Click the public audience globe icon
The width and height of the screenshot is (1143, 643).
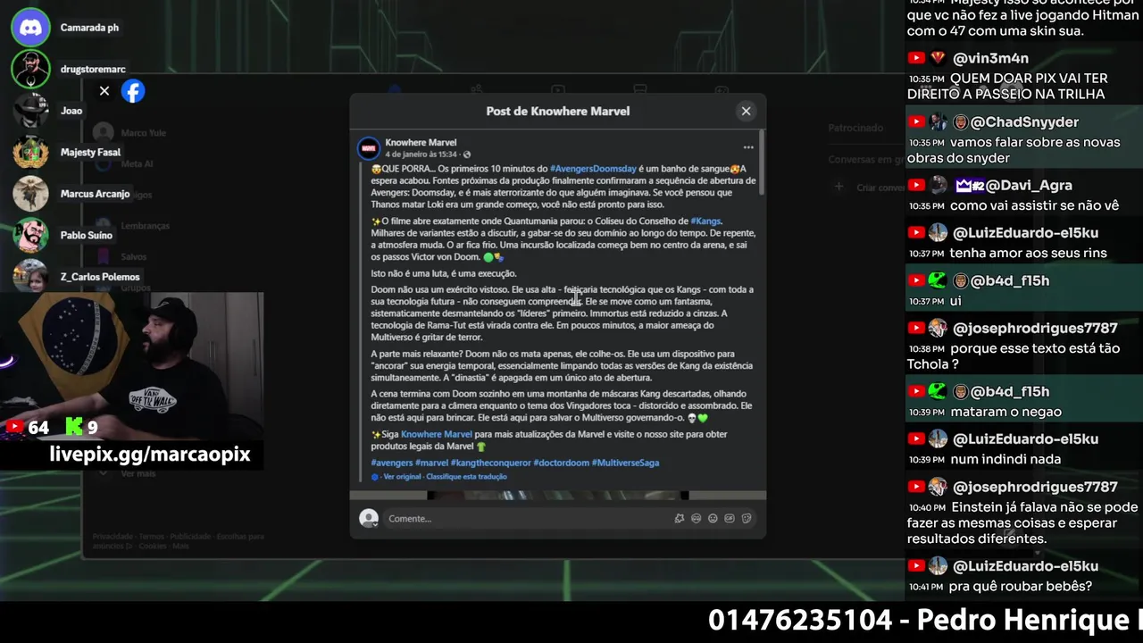(467, 154)
